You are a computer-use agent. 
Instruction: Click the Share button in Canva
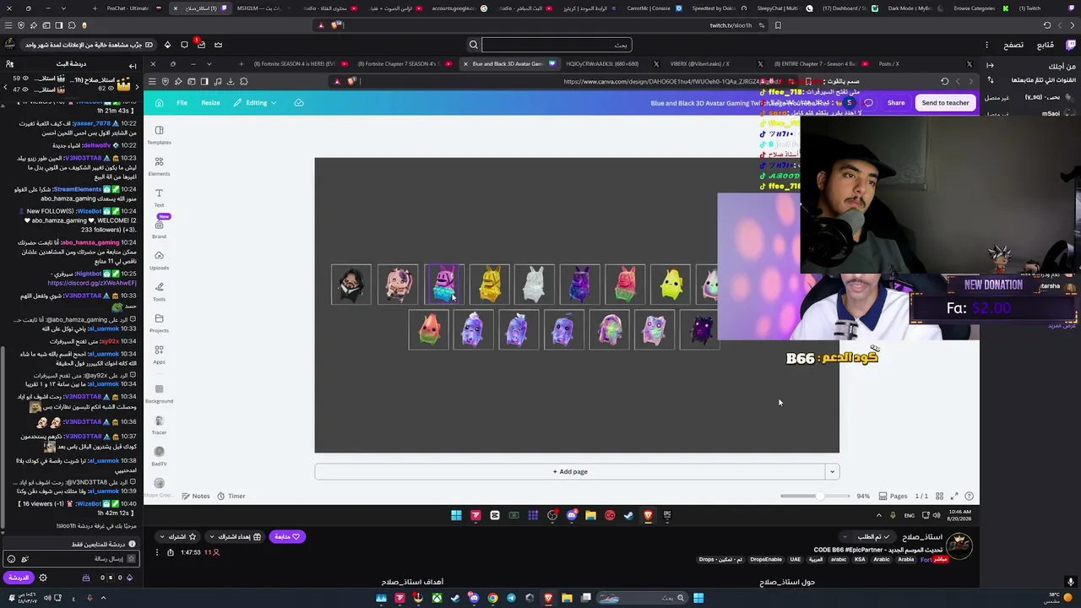(x=896, y=103)
